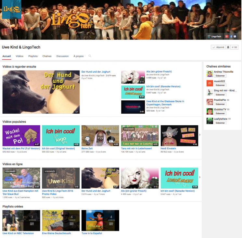Viewport: 242px width, 238px height.
Task: Play Ich bin cool! Karaoke thumbnail in Vidéos en ligne
Action: point(179,178)
